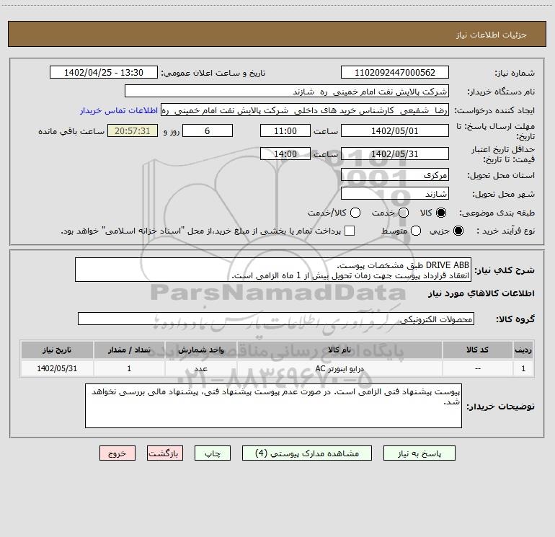Click the اطلاعات کالاهای مورد نیاز heading

point(481,293)
